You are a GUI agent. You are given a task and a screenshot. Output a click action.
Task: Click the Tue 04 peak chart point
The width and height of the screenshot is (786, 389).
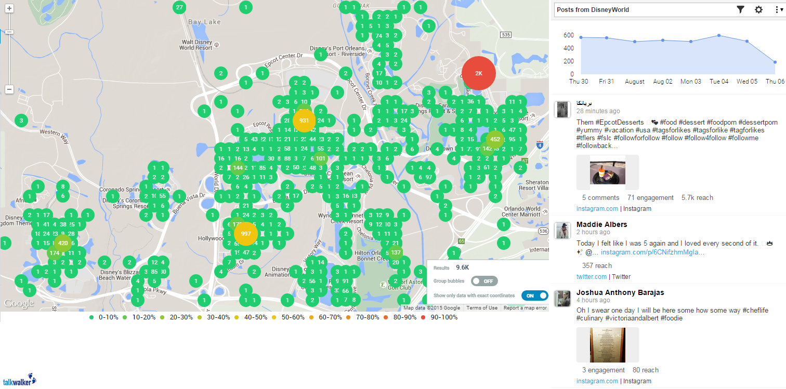[x=718, y=35]
